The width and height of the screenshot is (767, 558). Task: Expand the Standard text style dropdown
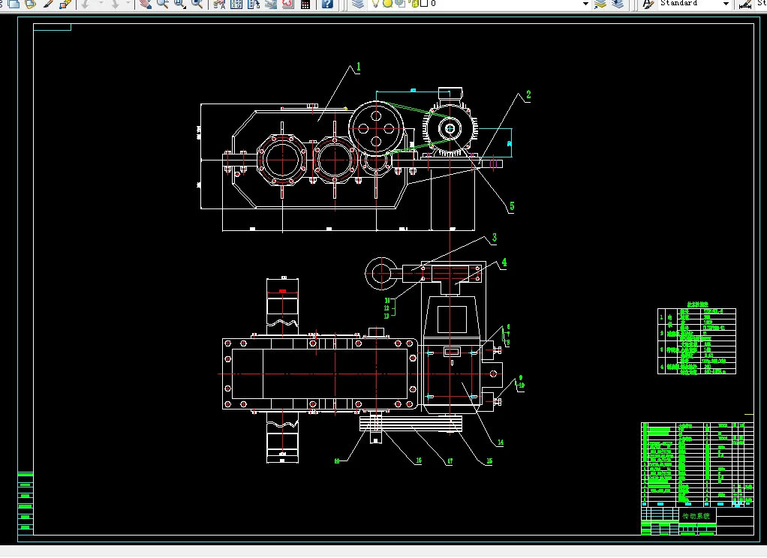pyautogui.click(x=726, y=4)
